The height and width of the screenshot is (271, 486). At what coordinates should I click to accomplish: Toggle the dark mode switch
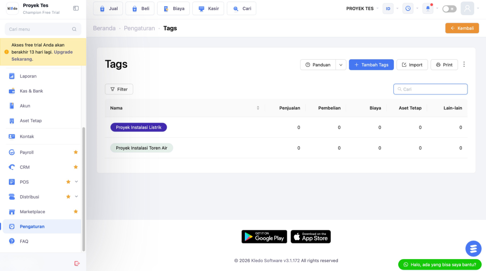(449, 9)
